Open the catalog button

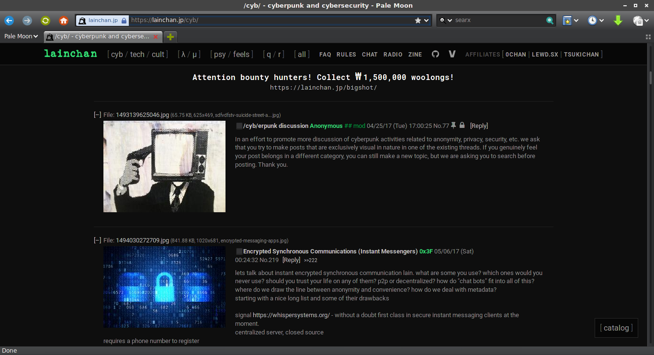click(x=616, y=328)
